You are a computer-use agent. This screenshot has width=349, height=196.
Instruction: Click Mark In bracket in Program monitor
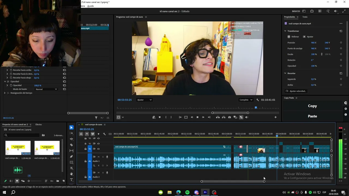pos(166,117)
